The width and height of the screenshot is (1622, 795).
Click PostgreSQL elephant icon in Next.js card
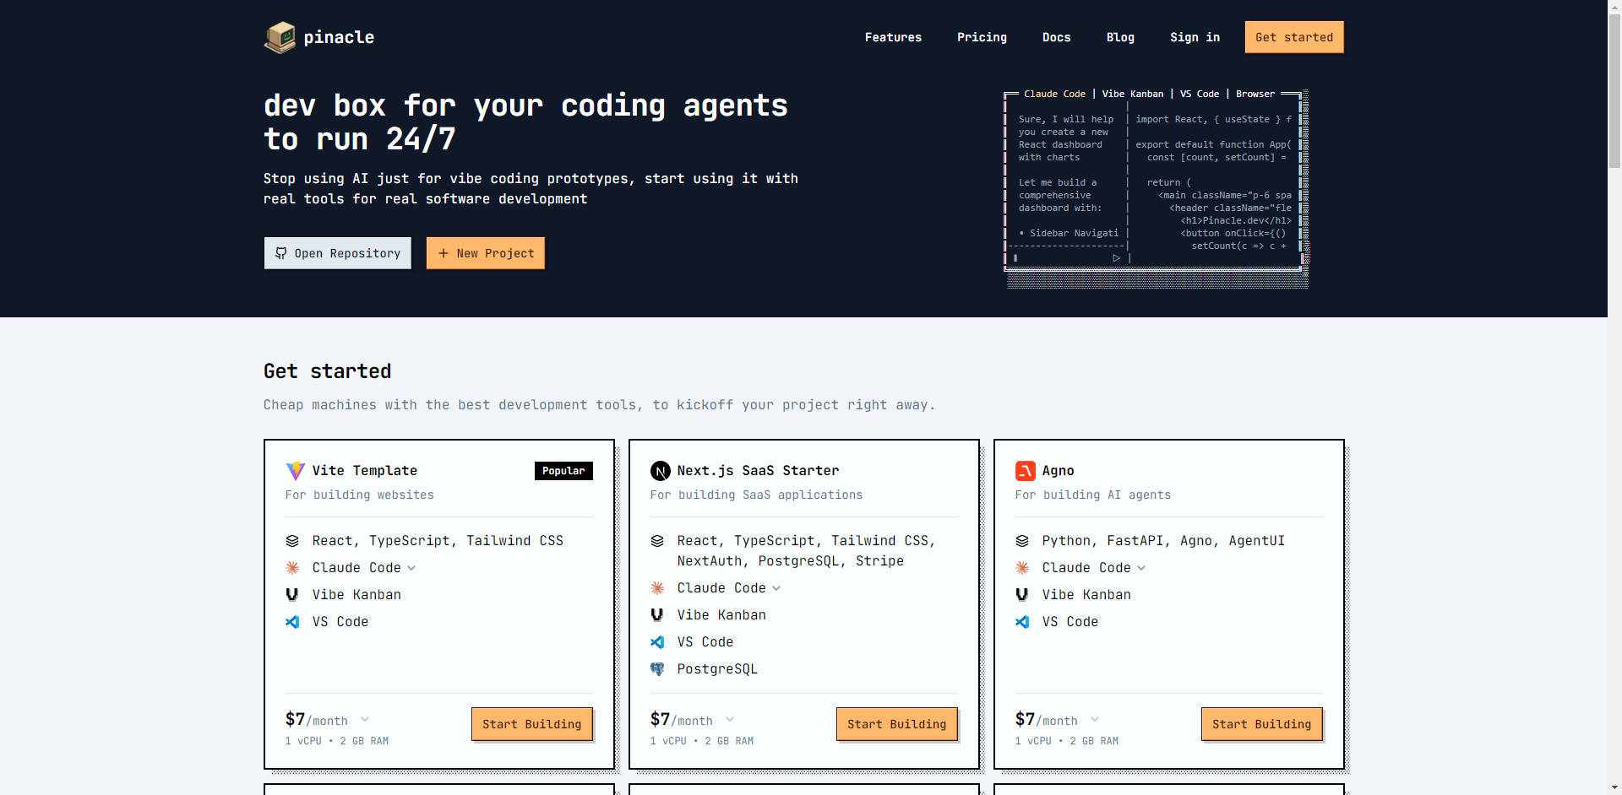click(657, 669)
